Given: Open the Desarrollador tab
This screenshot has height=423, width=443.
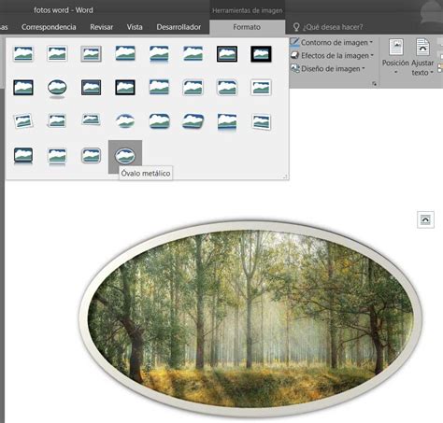Looking at the screenshot, I should pyautogui.click(x=179, y=27).
